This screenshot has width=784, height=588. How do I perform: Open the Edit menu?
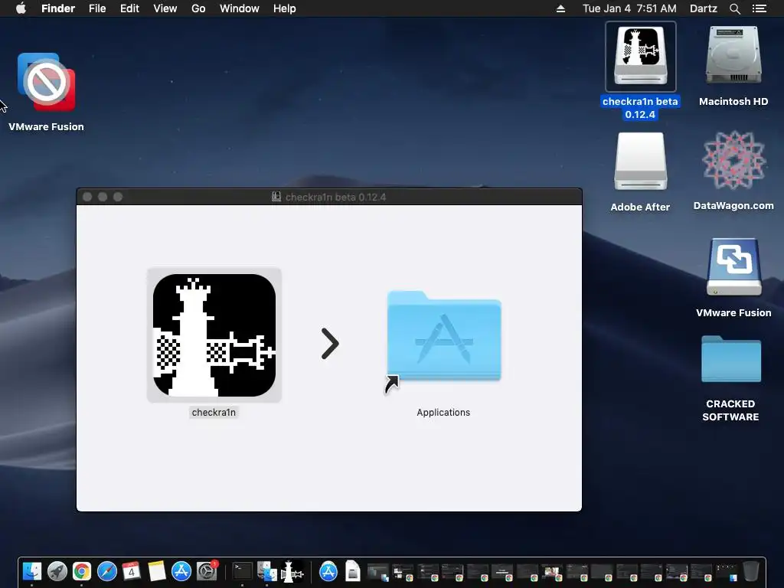129,8
